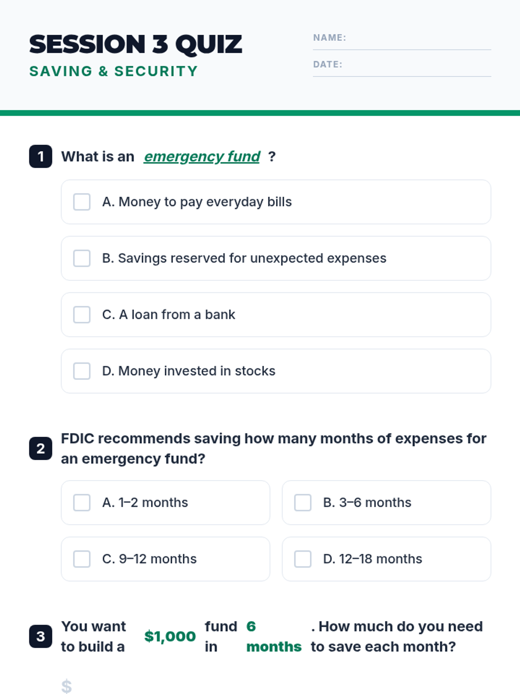Tick checkbox for Savings reserved for unexpected expenses
Screen dimensions: 520x694
click(82, 259)
